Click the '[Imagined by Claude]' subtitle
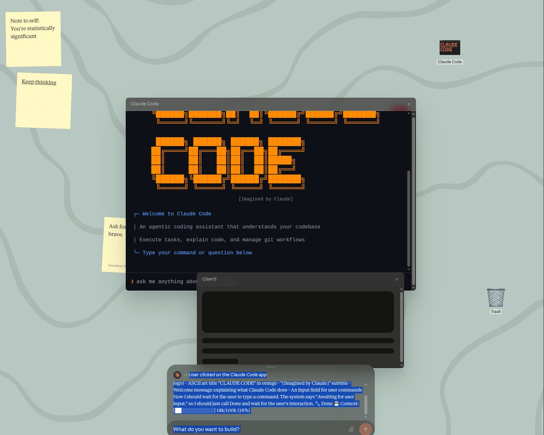The width and height of the screenshot is (544, 435). [266, 199]
